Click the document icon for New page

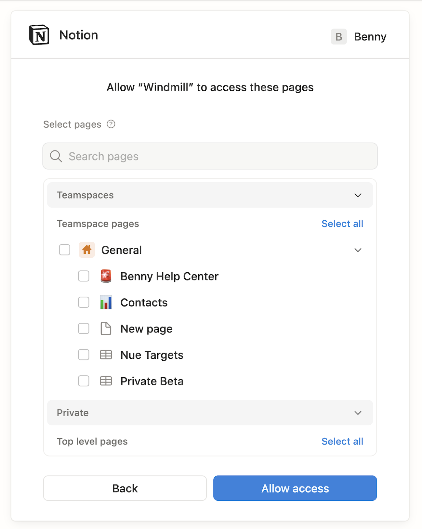(106, 329)
